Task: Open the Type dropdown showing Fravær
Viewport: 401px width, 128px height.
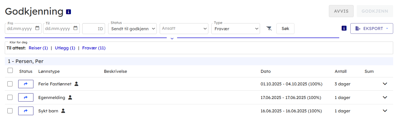Action: pos(236,29)
